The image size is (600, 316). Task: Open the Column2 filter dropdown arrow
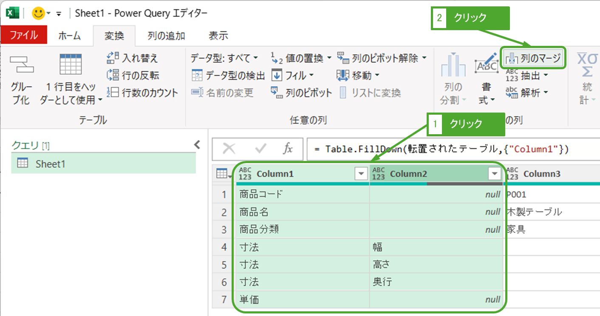[x=494, y=173]
